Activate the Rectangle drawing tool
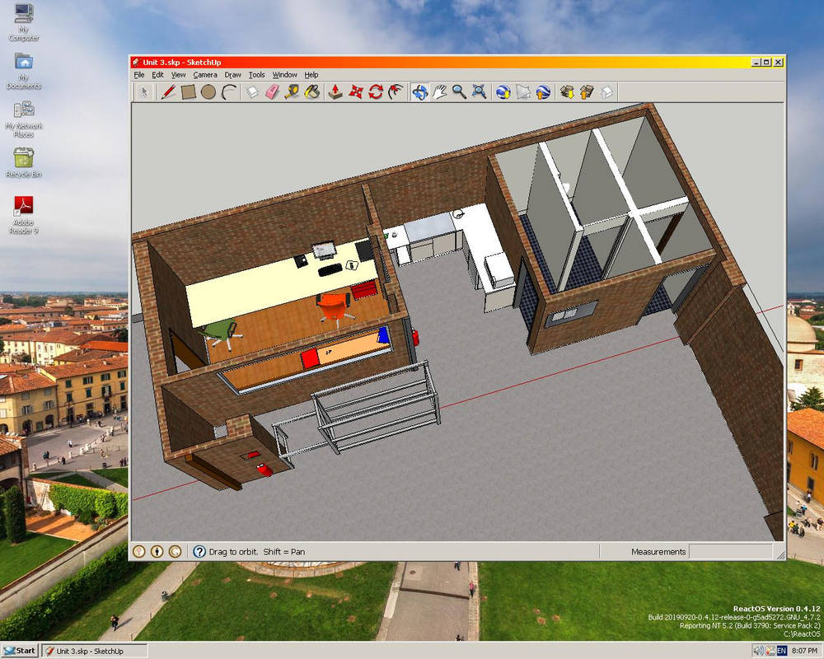 (x=190, y=92)
